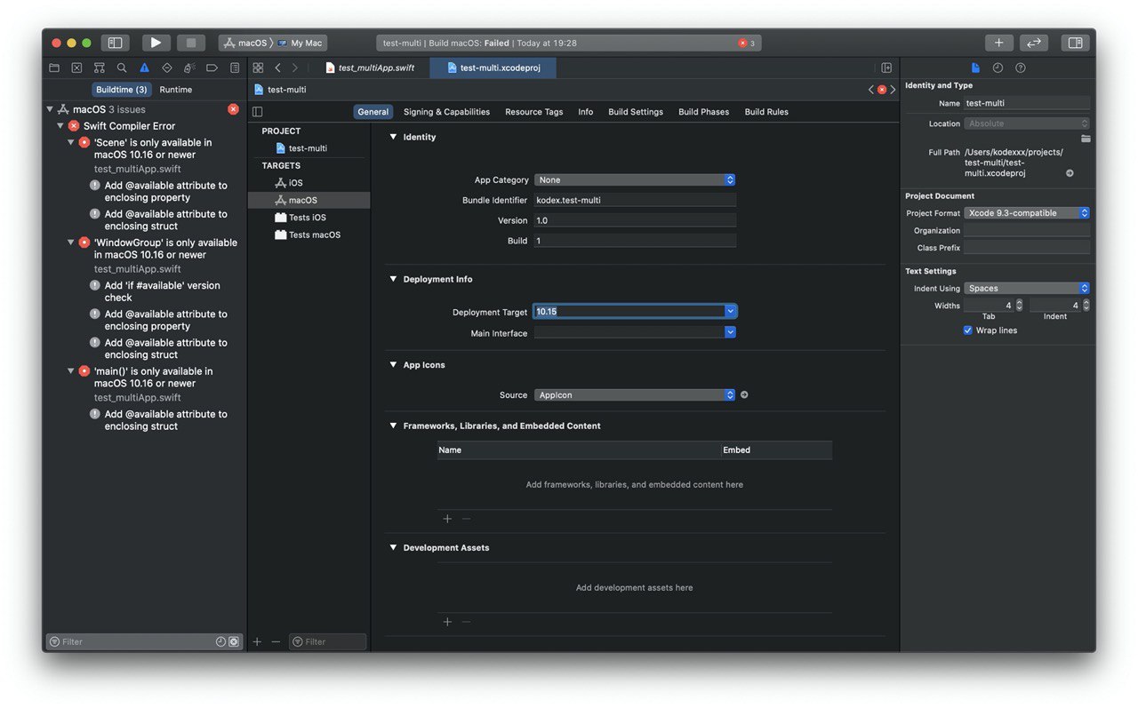1138x708 pixels.
Task: Click the Organization field
Action: click(x=1027, y=230)
